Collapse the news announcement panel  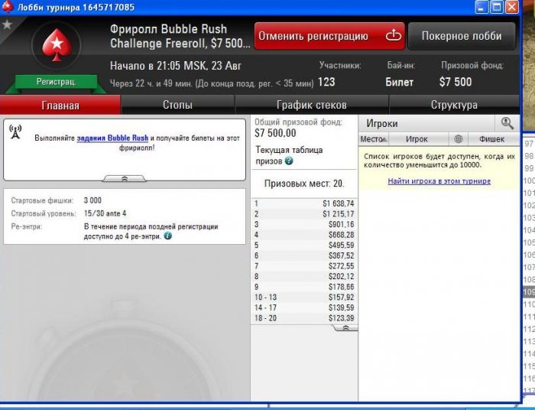(125, 178)
